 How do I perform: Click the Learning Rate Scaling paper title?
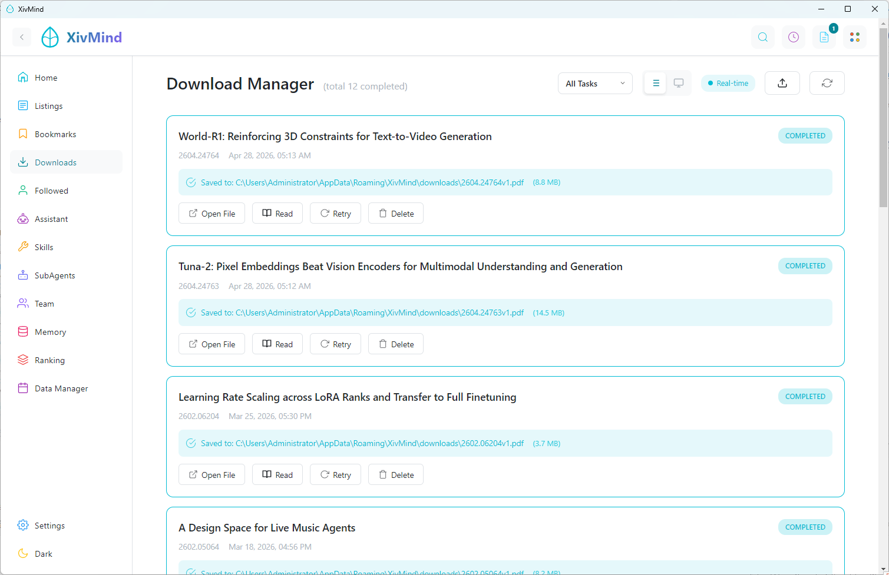pyautogui.click(x=348, y=397)
